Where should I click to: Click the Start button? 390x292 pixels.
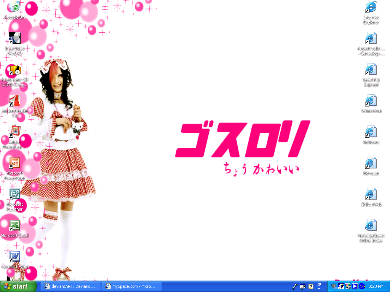18,287
